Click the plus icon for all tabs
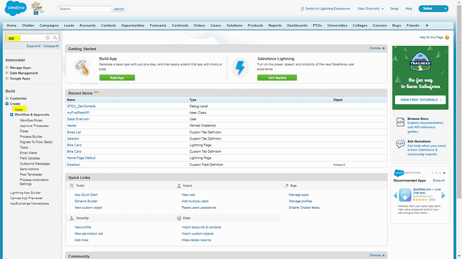The image size is (462, 259). click(x=427, y=25)
